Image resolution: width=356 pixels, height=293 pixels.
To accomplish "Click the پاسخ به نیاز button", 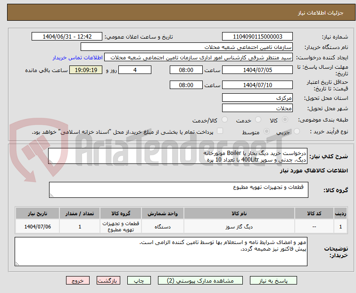I will [273, 281].
